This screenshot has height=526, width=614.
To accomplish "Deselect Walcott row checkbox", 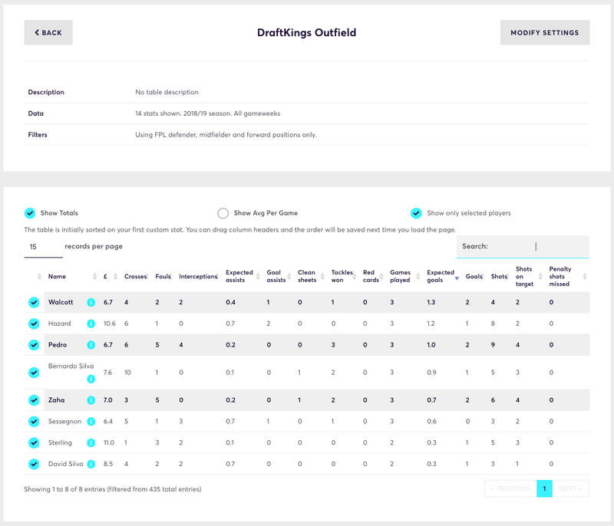I will 34,302.
